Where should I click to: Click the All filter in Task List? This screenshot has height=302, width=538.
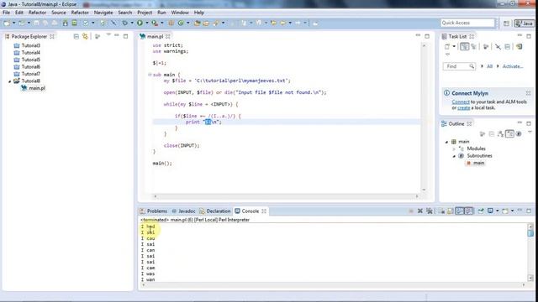tap(489, 66)
